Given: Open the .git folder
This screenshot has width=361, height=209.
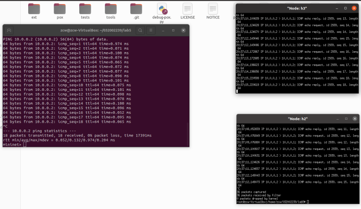Looking at the screenshot, I should (136, 11).
